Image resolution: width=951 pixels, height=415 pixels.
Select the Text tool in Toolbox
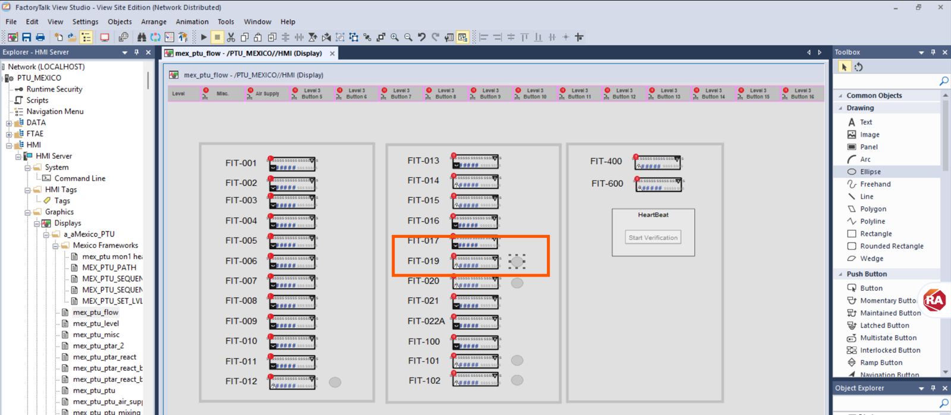tap(865, 122)
